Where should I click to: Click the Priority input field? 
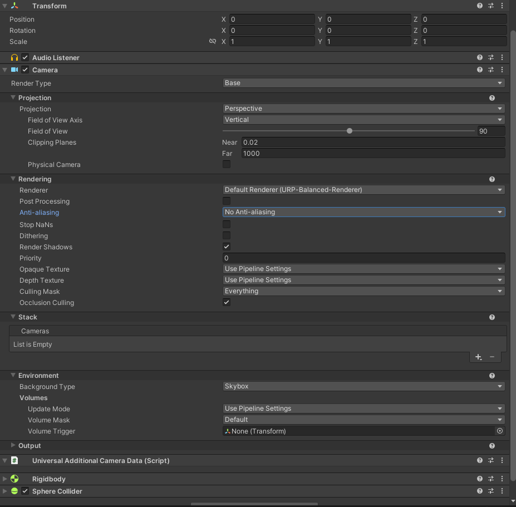(x=363, y=258)
